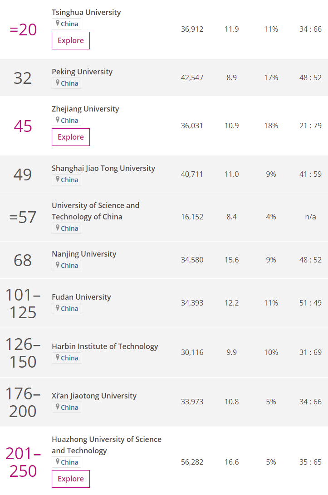Open Huazhong University of Science and Technology link
This screenshot has width=328, height=495.
(107, 445)
